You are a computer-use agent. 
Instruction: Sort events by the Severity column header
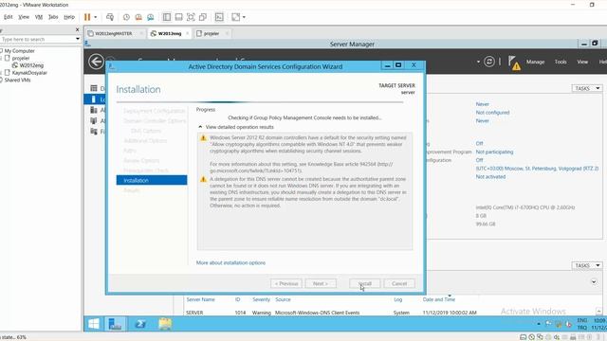pos(262,299)
